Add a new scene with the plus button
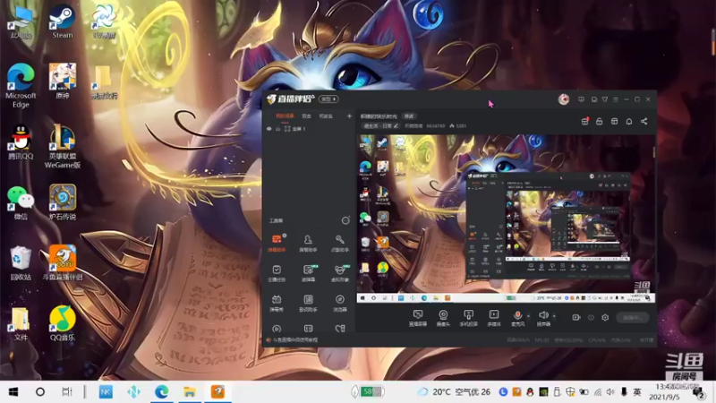This screenshot has height=403, width=716. 349,116
